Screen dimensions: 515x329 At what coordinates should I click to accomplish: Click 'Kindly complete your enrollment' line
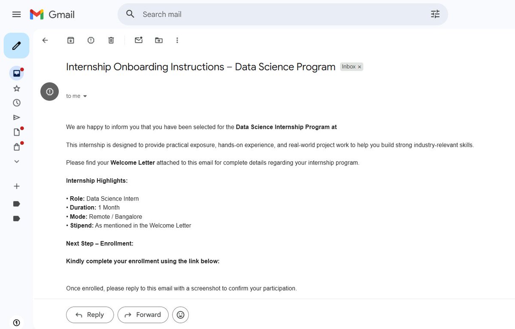(142, 261)
